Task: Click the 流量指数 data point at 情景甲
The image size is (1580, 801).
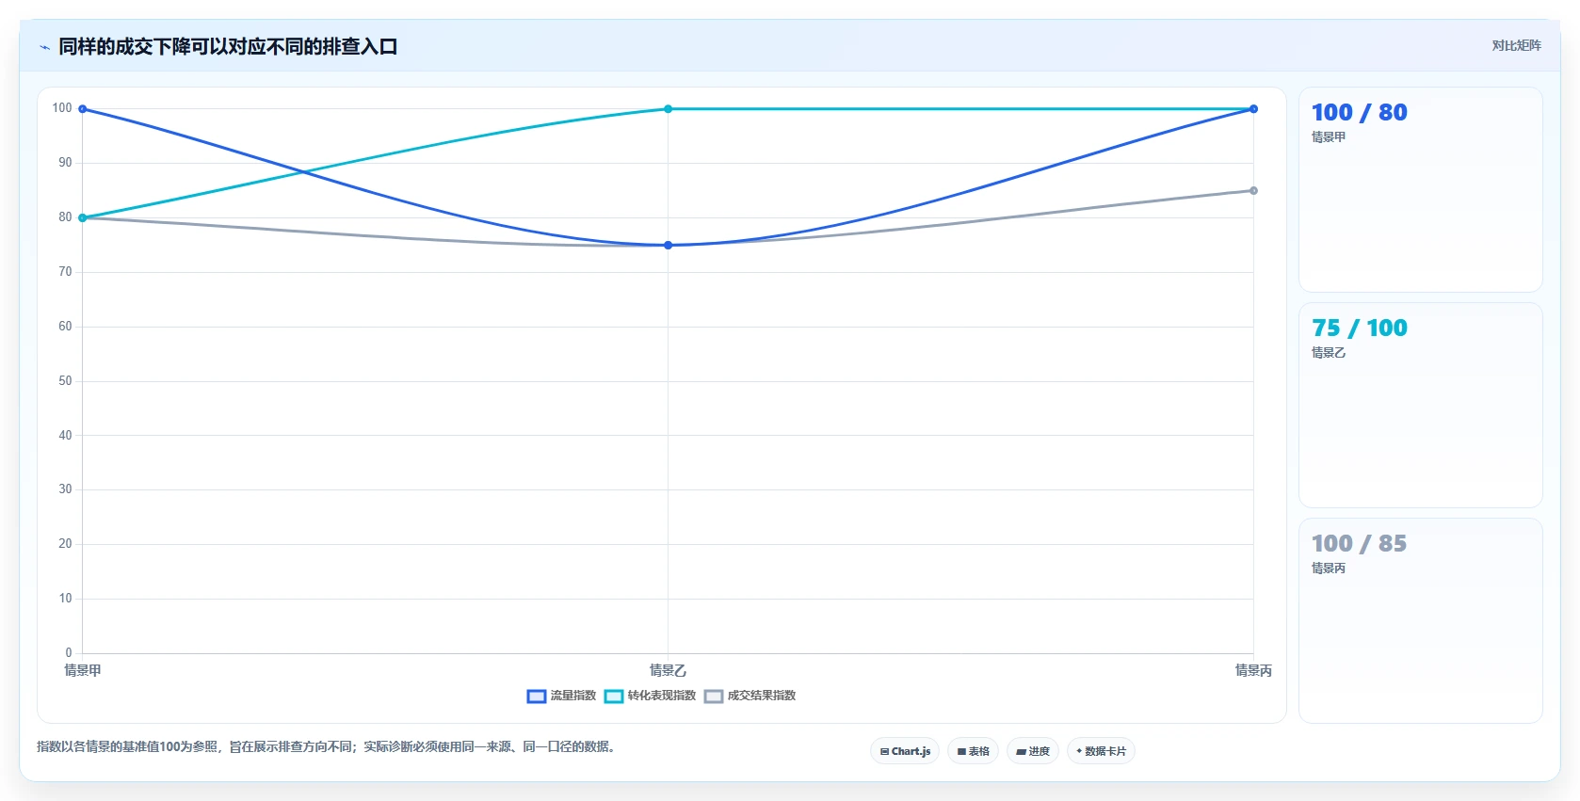Action: click(x=83, y=109)
